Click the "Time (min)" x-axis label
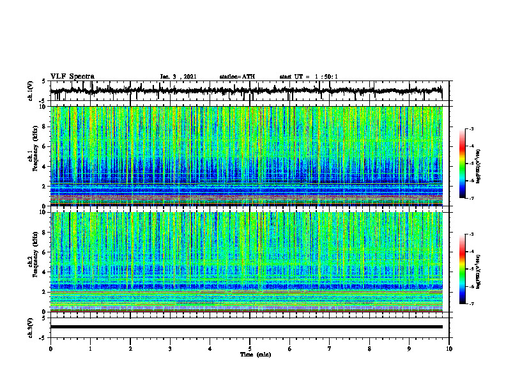Screen dimensions: 506x391 256,355
